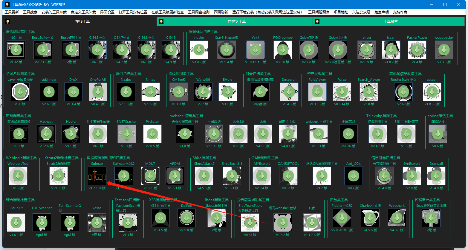Click the Hydra tool icon
The width and height of the screenshot is (468, 250).
[71, 134]
